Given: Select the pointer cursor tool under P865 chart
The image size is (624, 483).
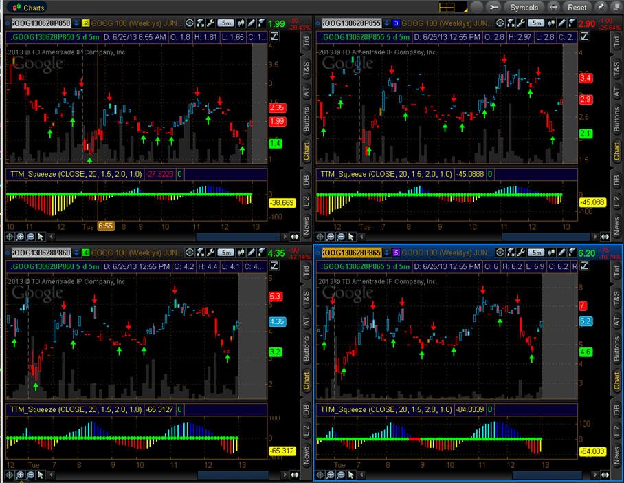Looking at the screenshot, I should pyautogui.click(x=351, y=475).
